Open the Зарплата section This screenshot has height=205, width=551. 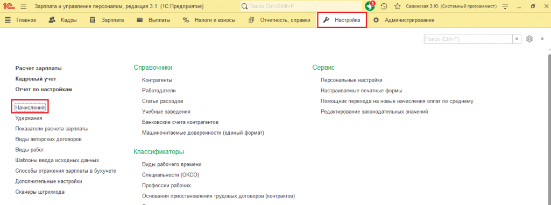pos(107,20)
